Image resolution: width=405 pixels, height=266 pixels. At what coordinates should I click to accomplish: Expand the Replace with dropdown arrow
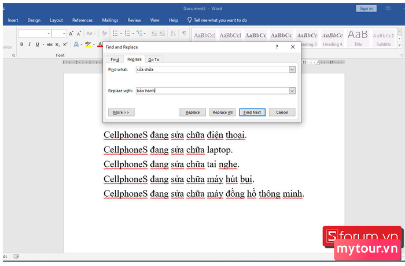click(x=292, y=91)
